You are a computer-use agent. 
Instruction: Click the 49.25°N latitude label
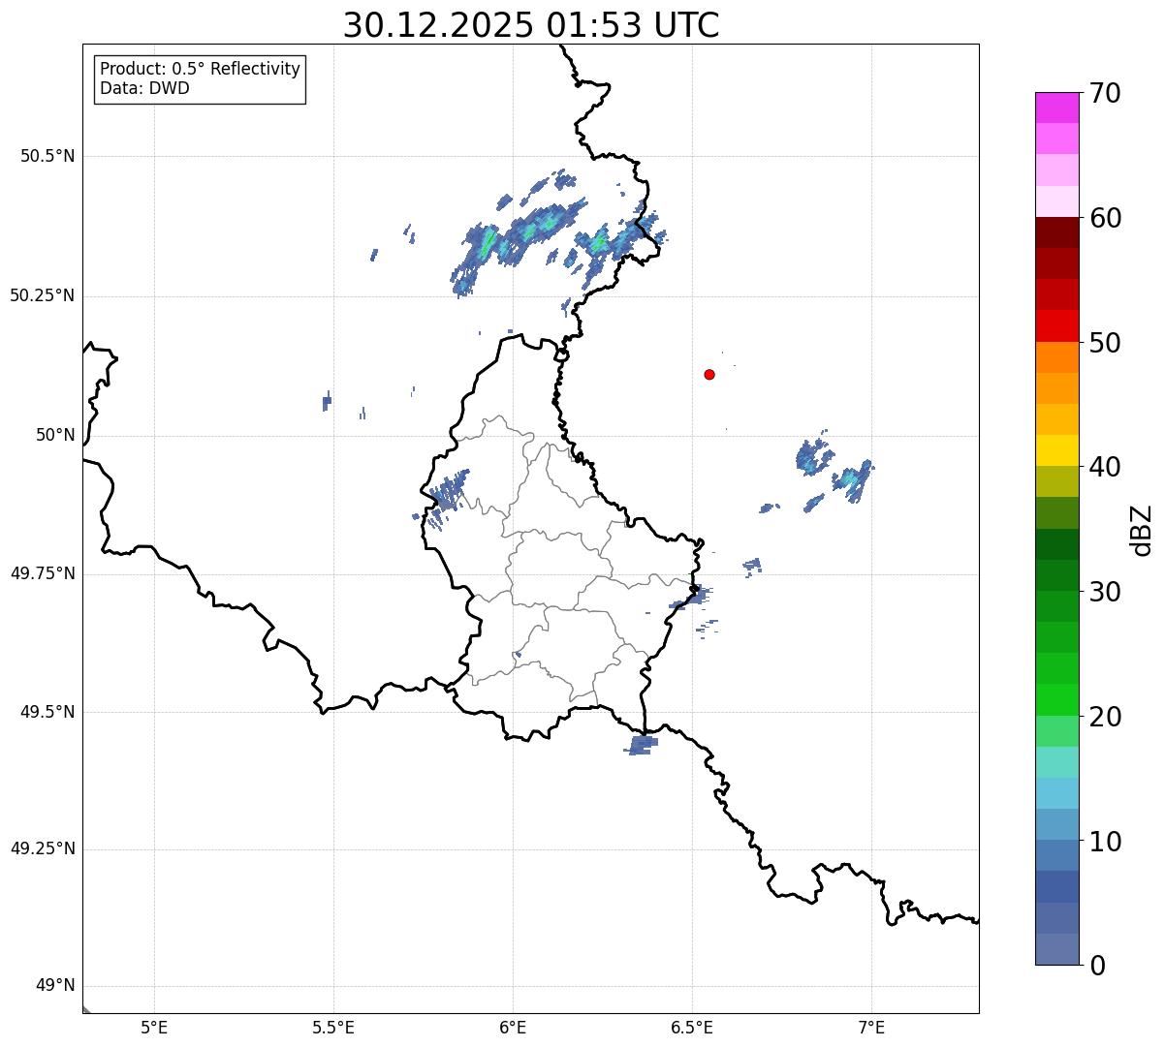click(x=43, y=849)
